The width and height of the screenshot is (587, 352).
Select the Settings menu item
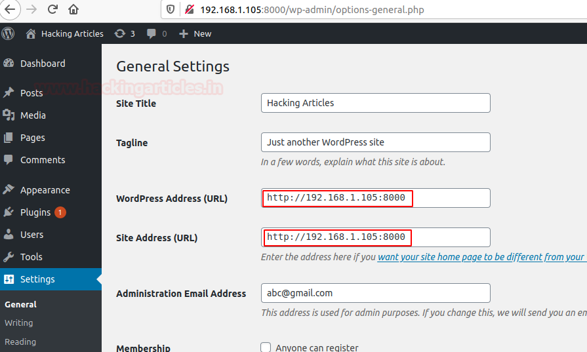[51, 279]
